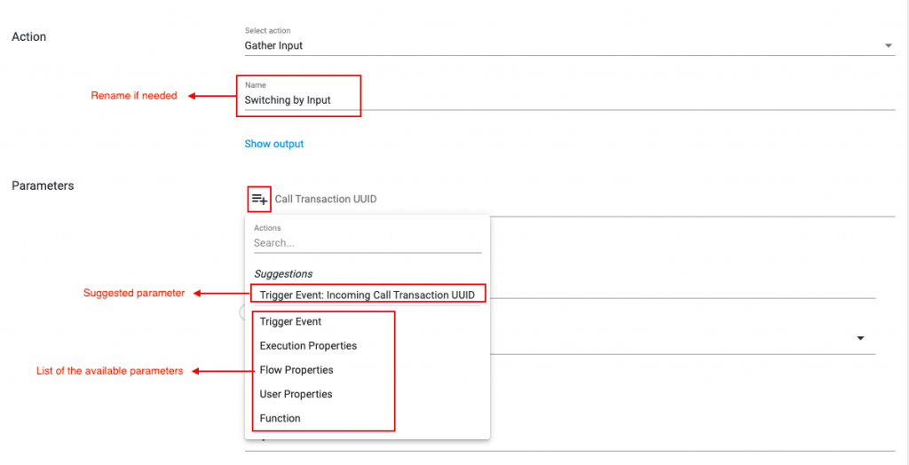Click the Action section label
Image resolution: width=909 pixels, height=465 pixels.
pyautogui.click(x=29, y=36)
